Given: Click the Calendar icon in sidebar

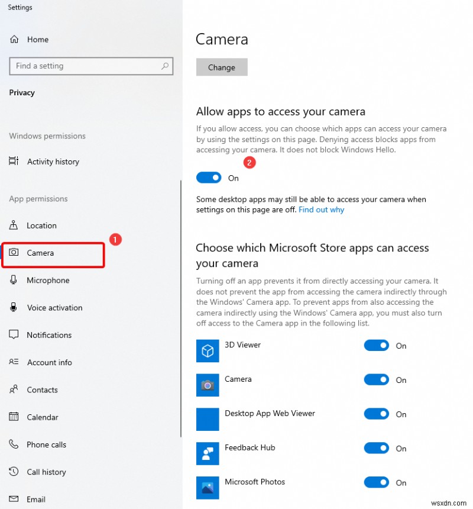Looking at the screenshot, I should coord(14,417).
